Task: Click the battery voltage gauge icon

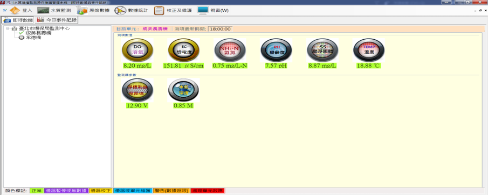Action: click(138, 90)
